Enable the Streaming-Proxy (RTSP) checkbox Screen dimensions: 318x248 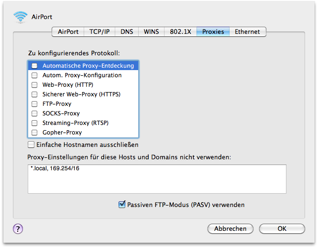point(34,123)
